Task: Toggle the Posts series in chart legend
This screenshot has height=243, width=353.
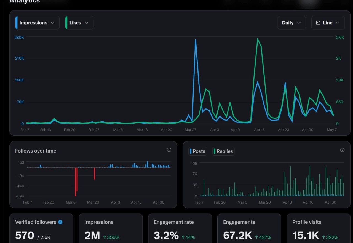Action: click(x=198, y=151)
